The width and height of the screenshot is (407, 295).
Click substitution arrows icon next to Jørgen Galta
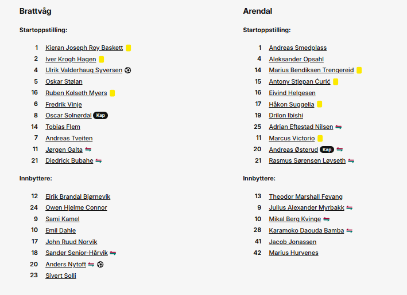coord(88,150)
